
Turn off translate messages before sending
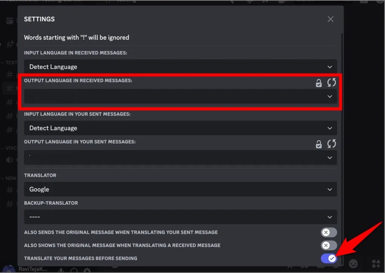click(329, 258)
